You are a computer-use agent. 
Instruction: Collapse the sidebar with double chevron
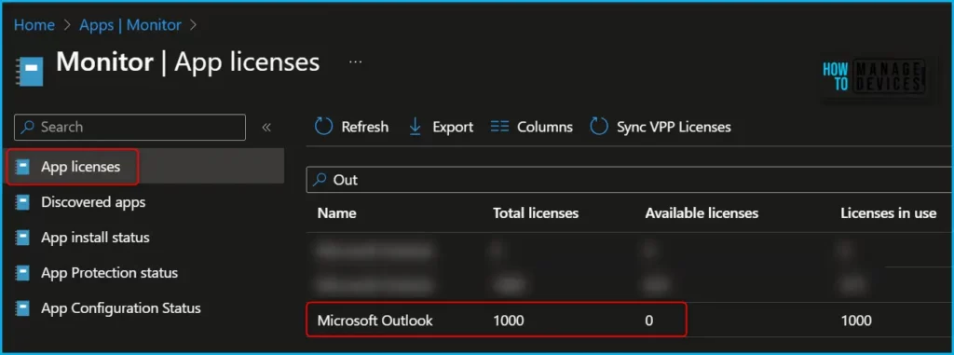[x=266, y=128]
